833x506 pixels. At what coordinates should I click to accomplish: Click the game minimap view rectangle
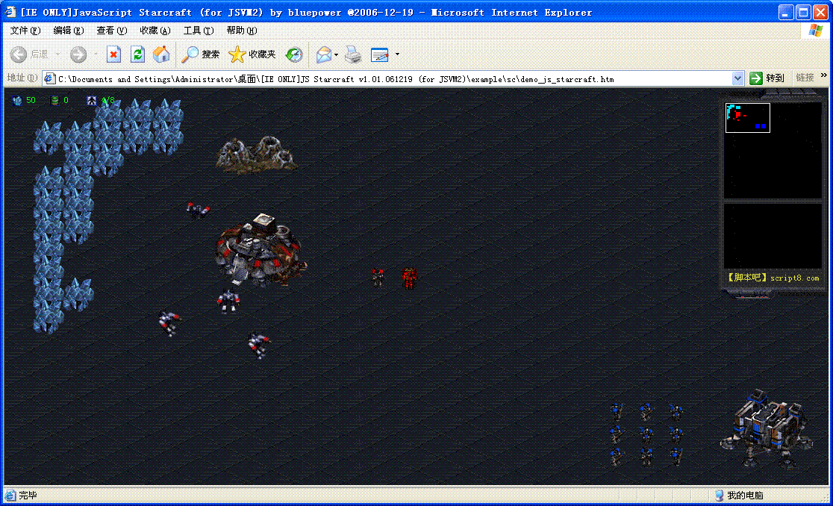click(747, 117)
